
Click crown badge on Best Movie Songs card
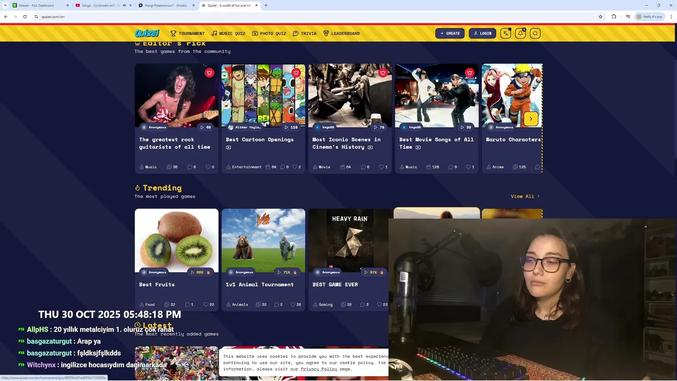[470, 72]
